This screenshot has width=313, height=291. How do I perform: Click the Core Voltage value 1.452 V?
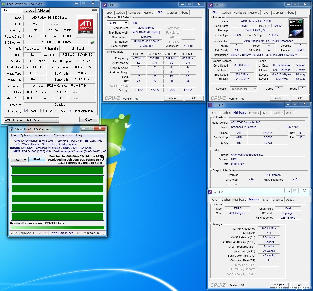coord(274,35)
